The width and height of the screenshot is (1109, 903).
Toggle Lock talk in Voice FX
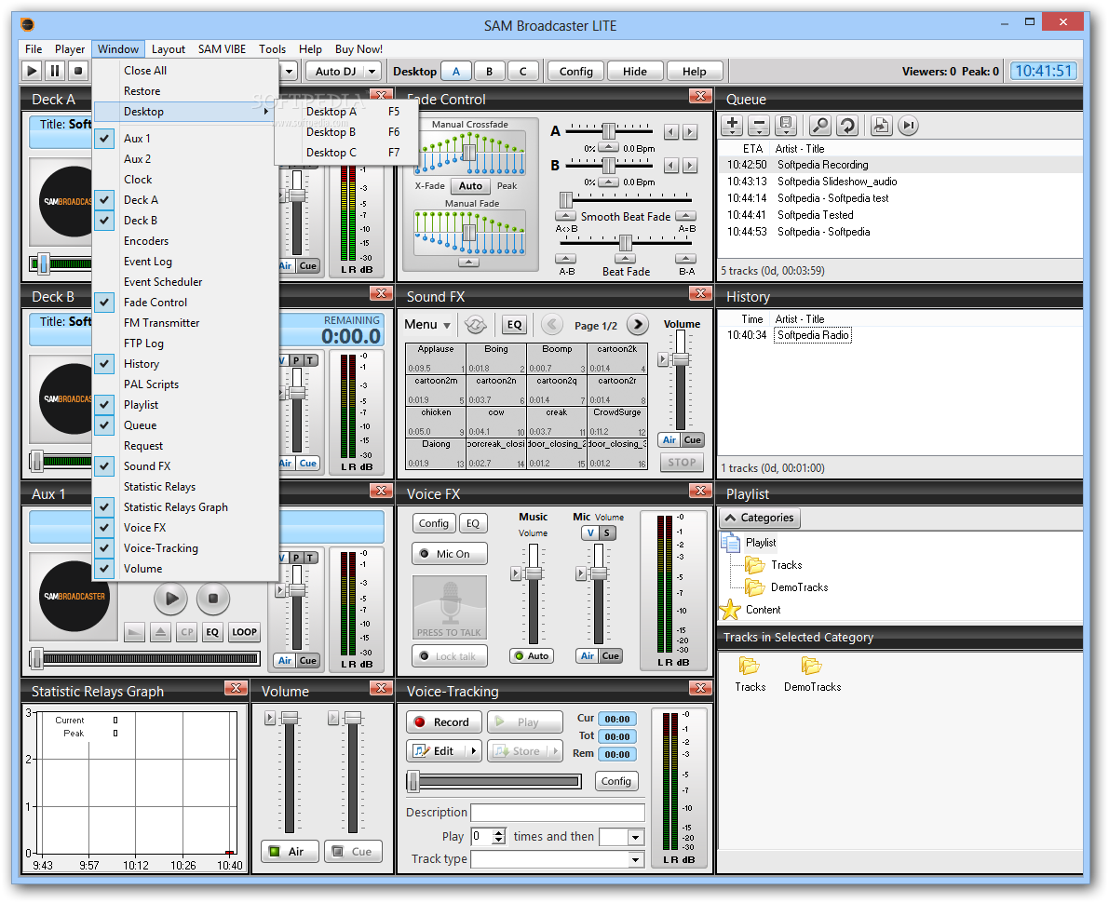(449, 656)
